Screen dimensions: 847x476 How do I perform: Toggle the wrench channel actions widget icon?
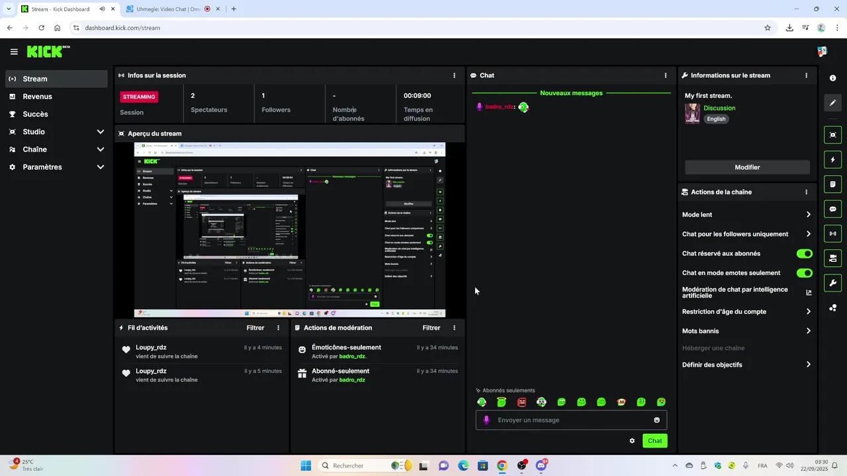pos(832,283)
